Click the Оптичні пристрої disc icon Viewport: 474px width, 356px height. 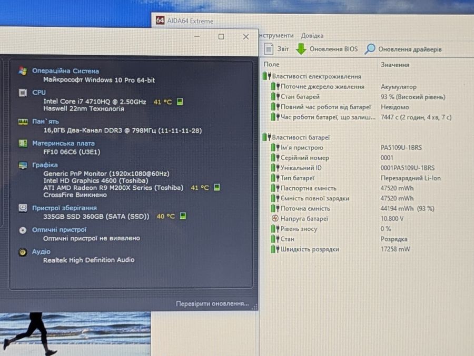[x=23, y=230]
